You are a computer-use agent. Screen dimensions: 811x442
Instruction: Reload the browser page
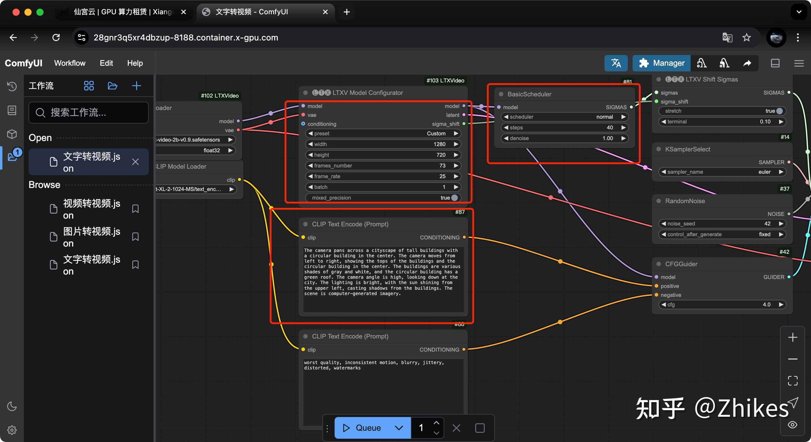(56, 37)
